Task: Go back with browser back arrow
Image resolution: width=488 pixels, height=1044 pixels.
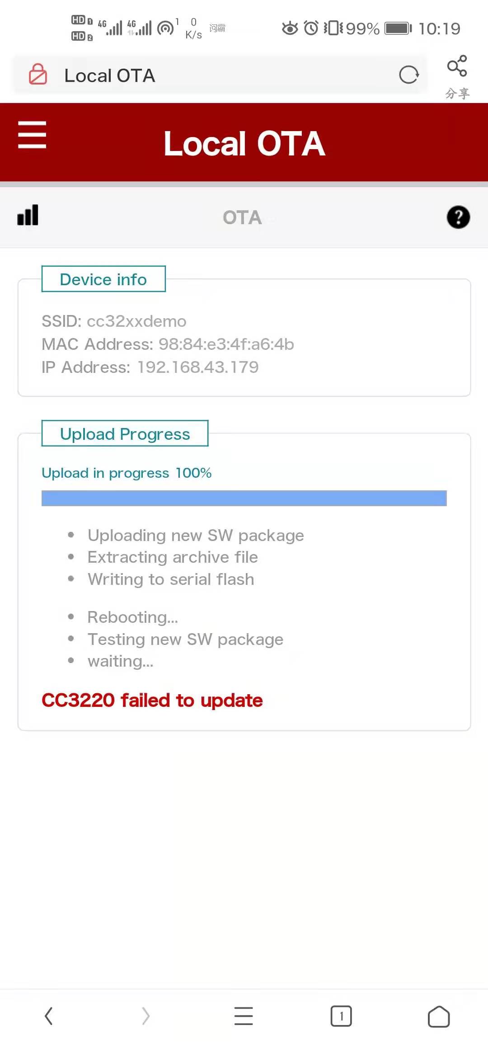Action: pos(49,1016)
